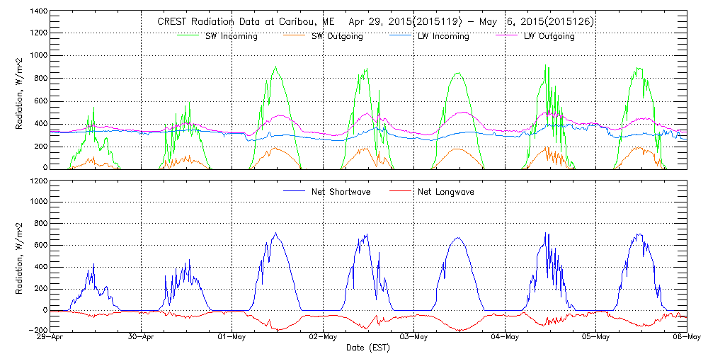Image resolution: width=708 pixels, height=354 pixels.
Task: Click the upper plot's Radiation W/m^2 axis title
Action: (19, 91)
